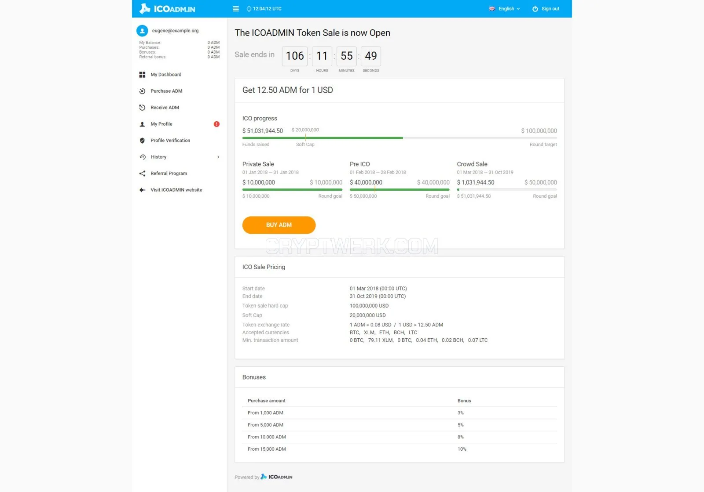Click the 'Bonuses' section heading

coord(254,377)
